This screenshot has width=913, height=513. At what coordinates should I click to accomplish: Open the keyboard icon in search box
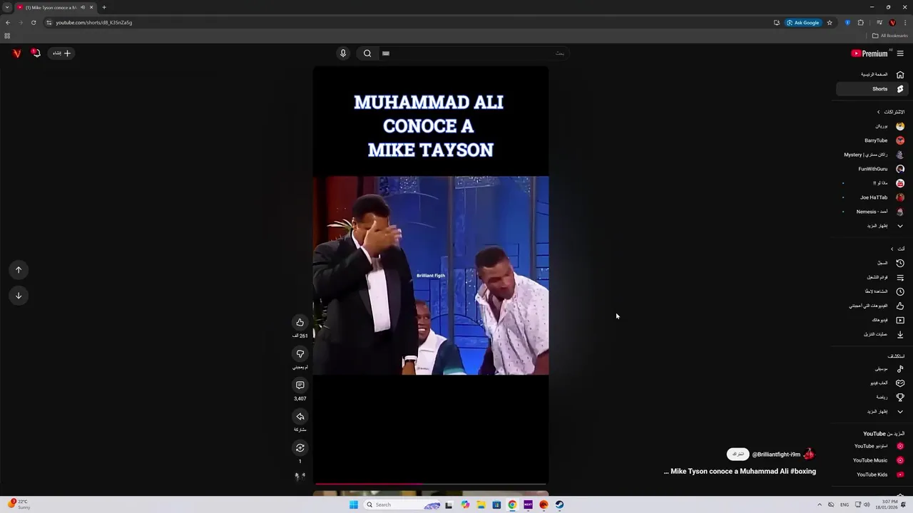pos(386,53)
